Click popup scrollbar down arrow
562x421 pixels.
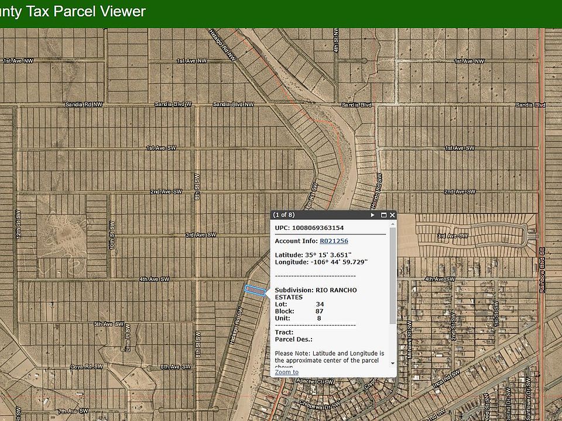coord(393,363)
